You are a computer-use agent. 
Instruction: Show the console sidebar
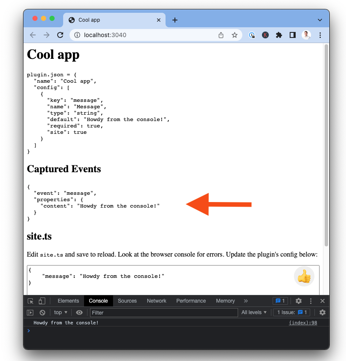tap(30, 312)
